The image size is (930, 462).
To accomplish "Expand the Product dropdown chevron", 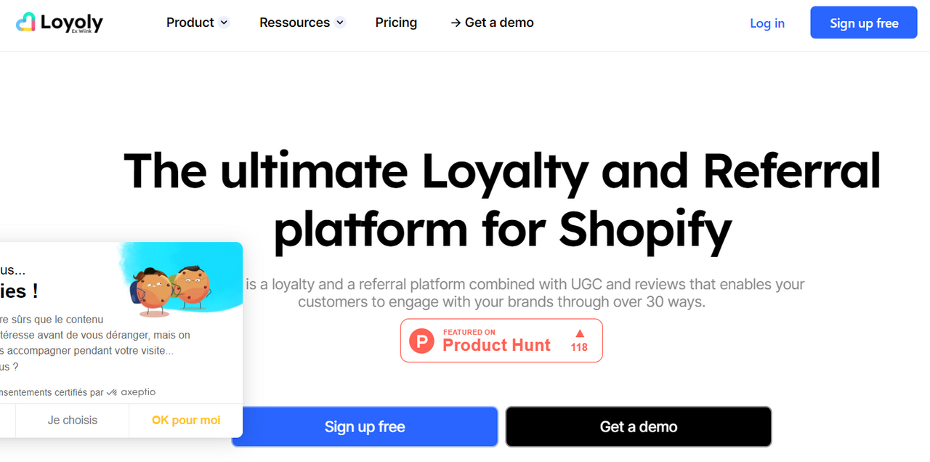I will (224, 23).
